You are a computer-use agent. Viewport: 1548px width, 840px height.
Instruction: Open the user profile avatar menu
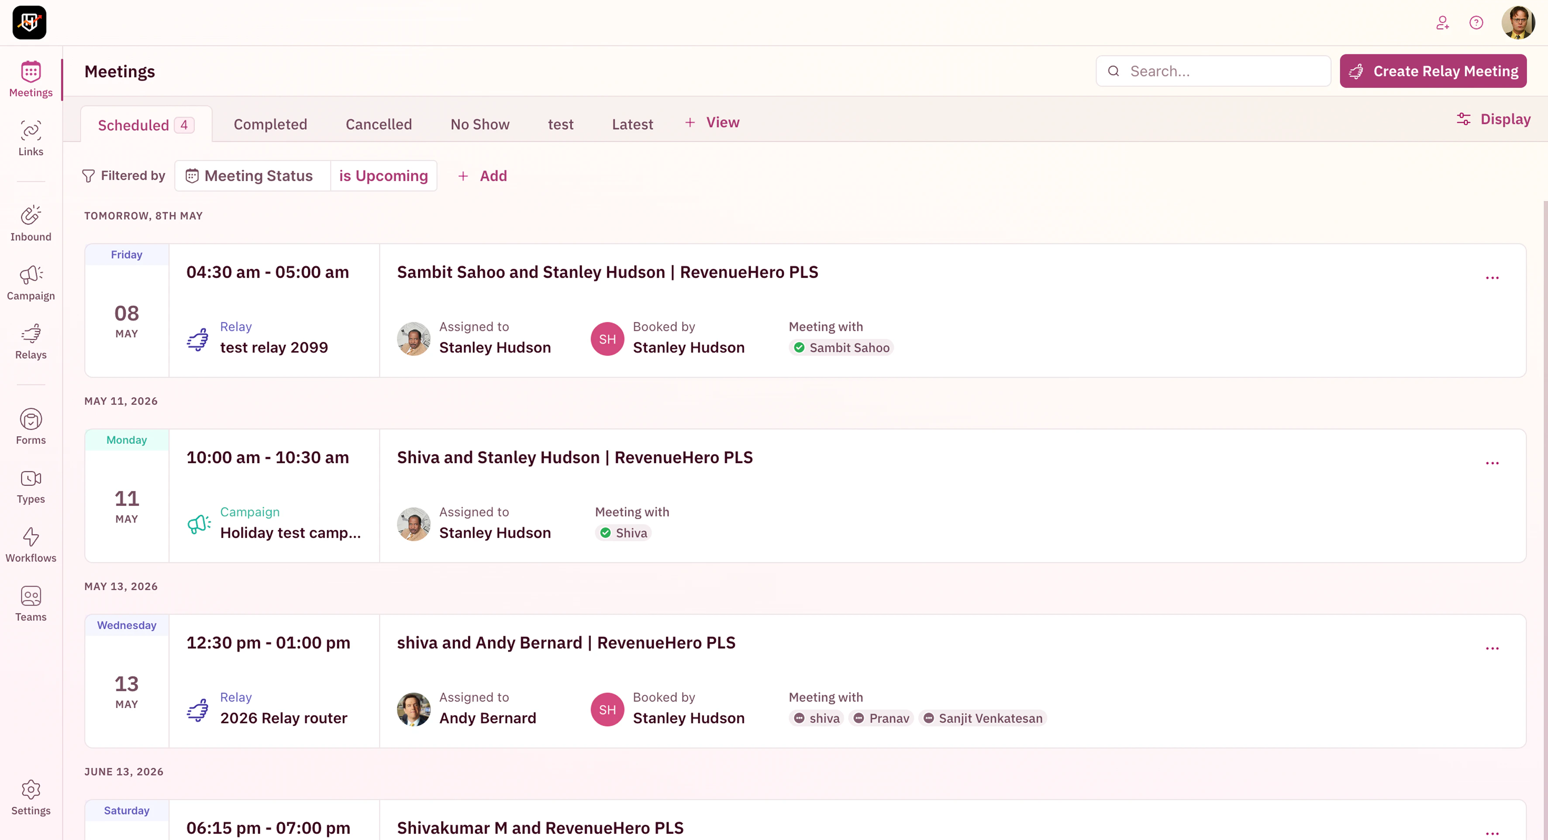click(1518, 23)
